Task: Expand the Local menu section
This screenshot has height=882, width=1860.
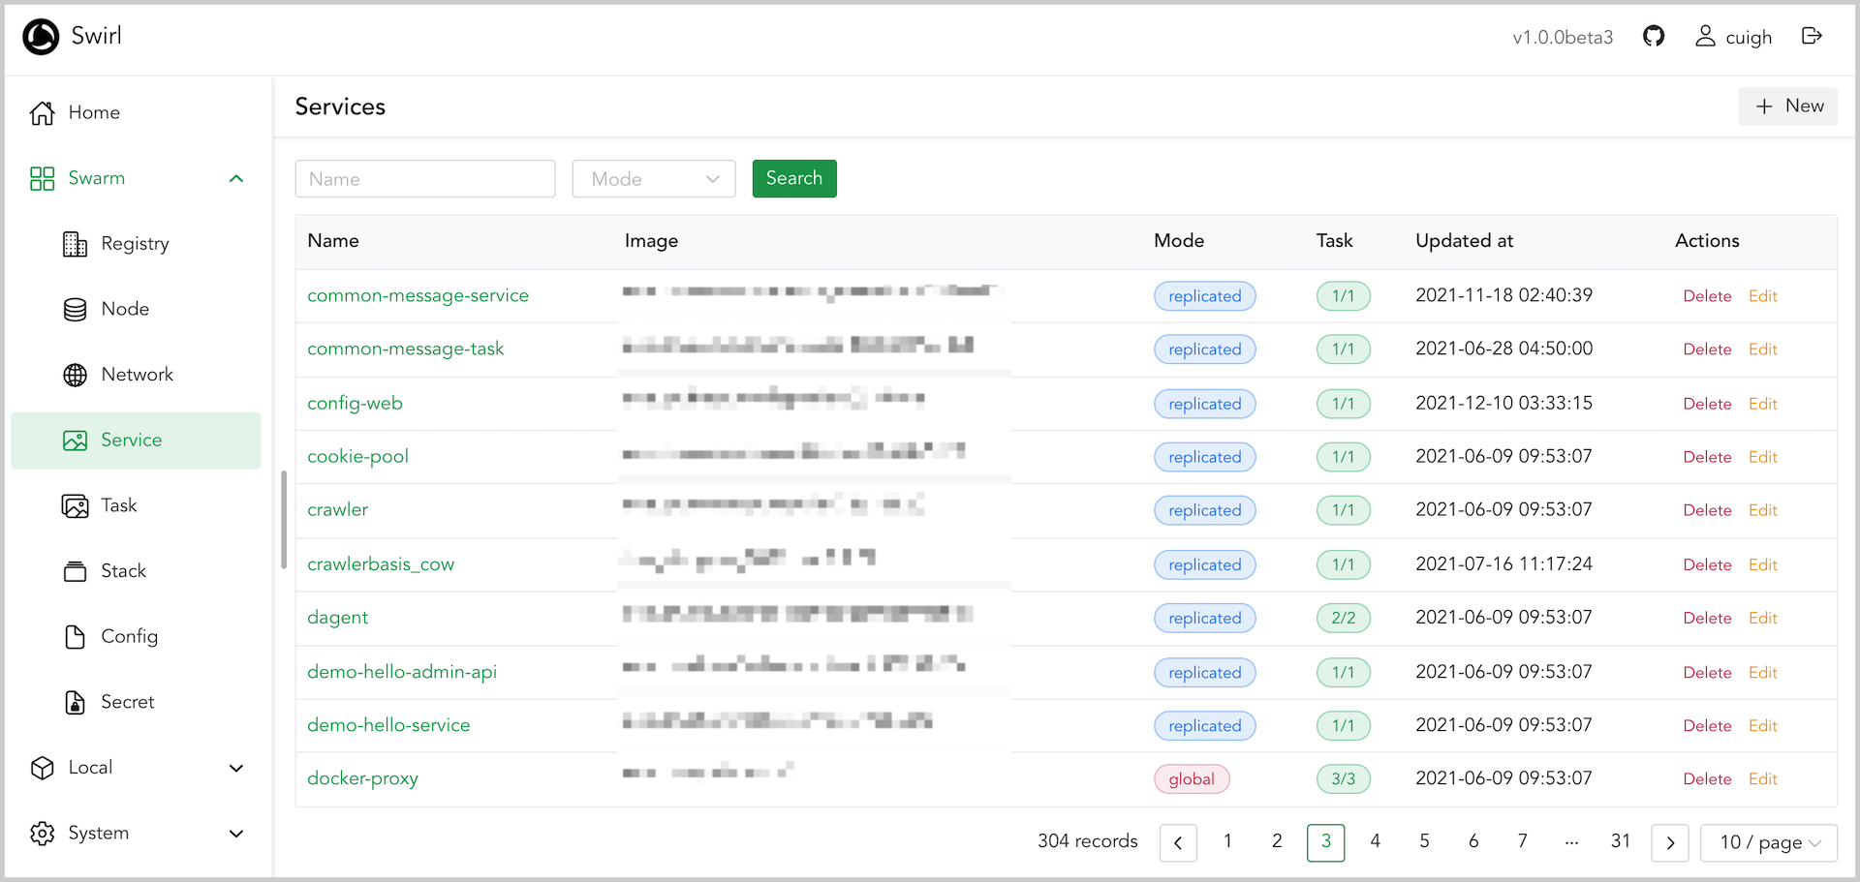Action: [235, 768]
